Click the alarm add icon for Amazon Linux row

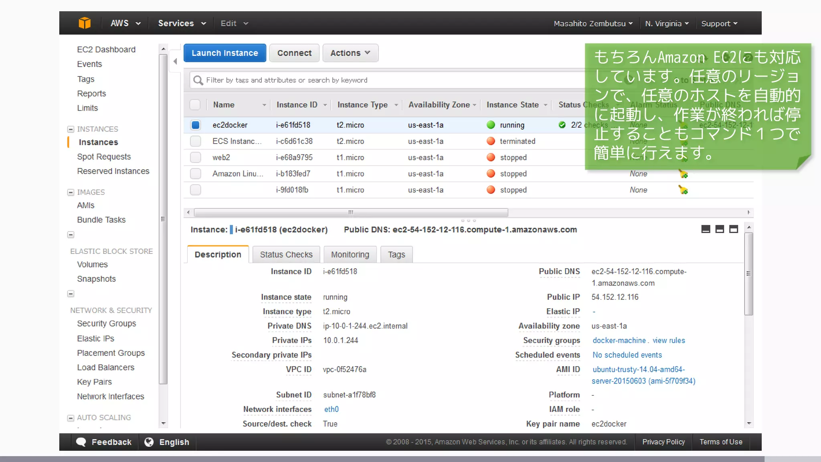click(x=683, y=174)
